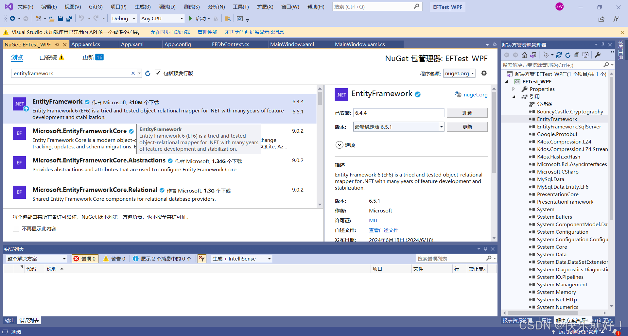Collapse the References node in Solution Explorer
This screenshot has height=336, width=628.
pos(514,96)
